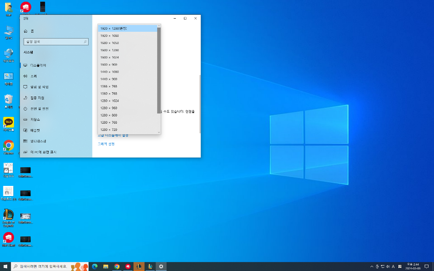Open the 저장소 (Storage) settings section
This screenshot has width=434, height=271.
(35, 119)
